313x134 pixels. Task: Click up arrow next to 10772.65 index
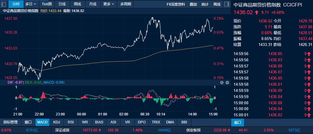pos(100,130)
